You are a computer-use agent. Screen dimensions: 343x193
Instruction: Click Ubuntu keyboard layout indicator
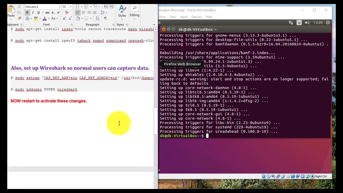[299, 23]
